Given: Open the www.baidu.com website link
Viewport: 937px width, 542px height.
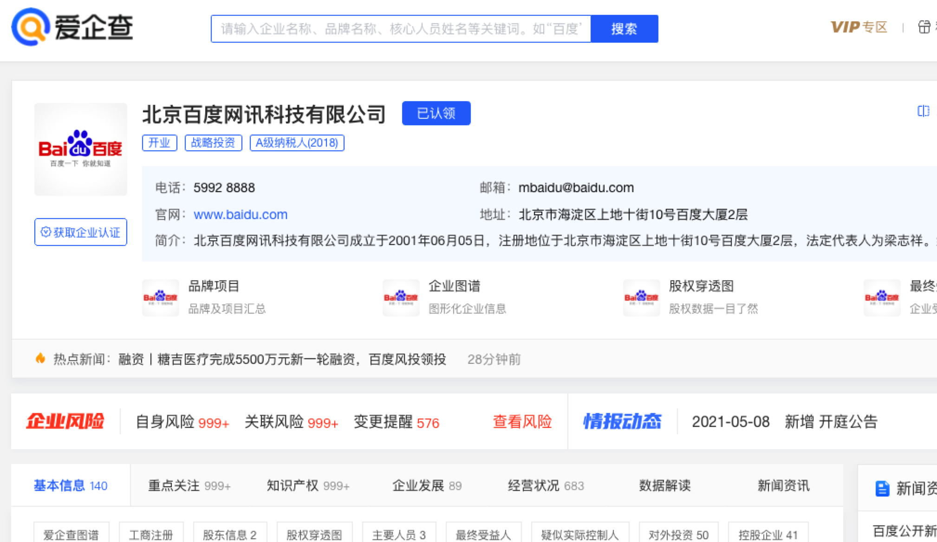Looking at the screenshot, I should (x=241, y=214).
